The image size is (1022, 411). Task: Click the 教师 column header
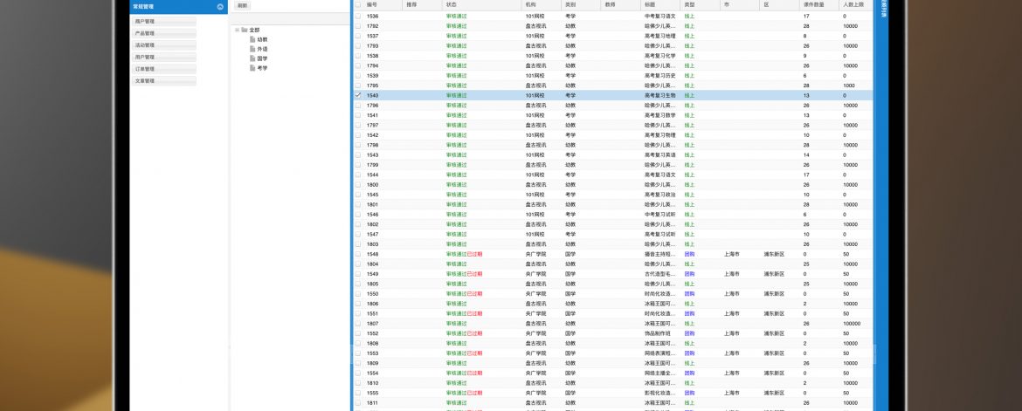click(620, 3)
